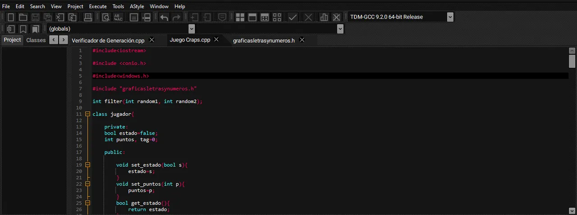
Task: Toggle bookmark with single bookmark icon
Action: 23,29
